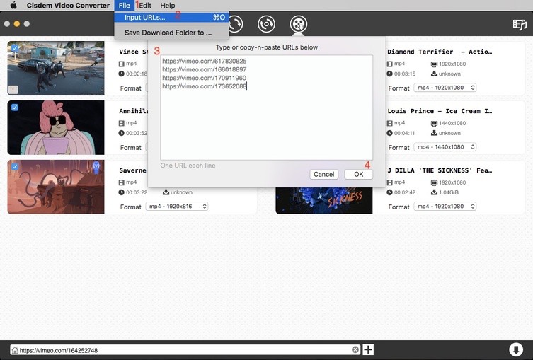Viewport: 533px width, 360px height.
Task: Open Format dropdown for J DILLA video
Action: click(445, 206)
